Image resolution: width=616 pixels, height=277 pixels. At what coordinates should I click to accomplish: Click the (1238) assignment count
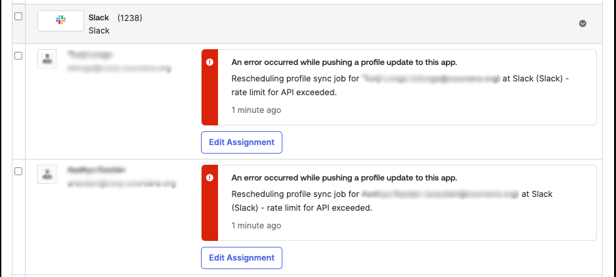pos(129,18)
